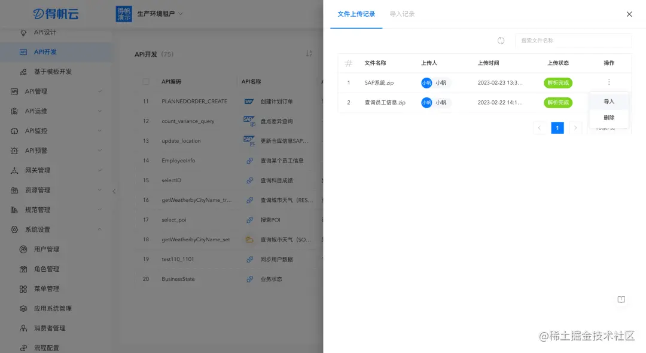Image resolution: width=646 pixels, height=353 pixels.
Task: Toggle the select-all checkbox in API table header
Action: point(145,82)
